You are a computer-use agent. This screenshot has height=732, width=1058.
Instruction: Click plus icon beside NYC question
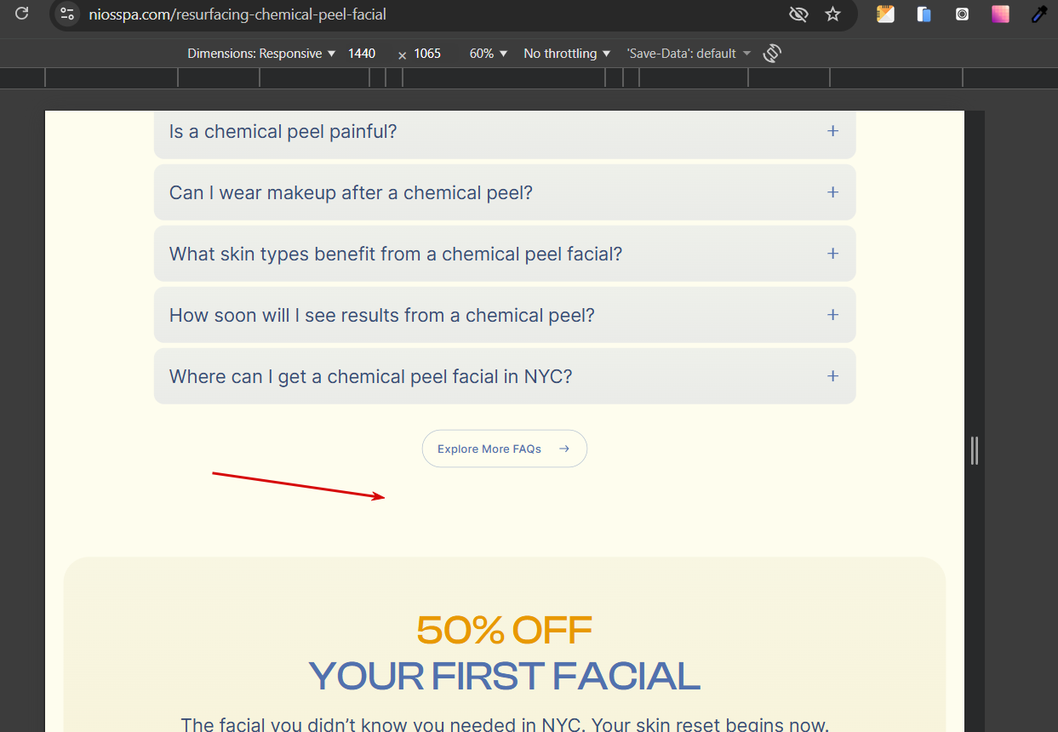pyautogui.click(x=832, y=376)
